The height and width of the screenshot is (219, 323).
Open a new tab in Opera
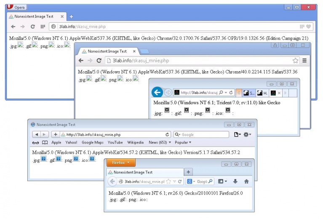pyautogui.click(x=71, y=17)
